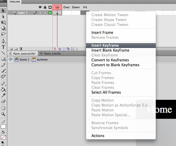The image size is (176, 146).
Task: Select the Paint Bucket tool
Action: click(x=3, y=90)
